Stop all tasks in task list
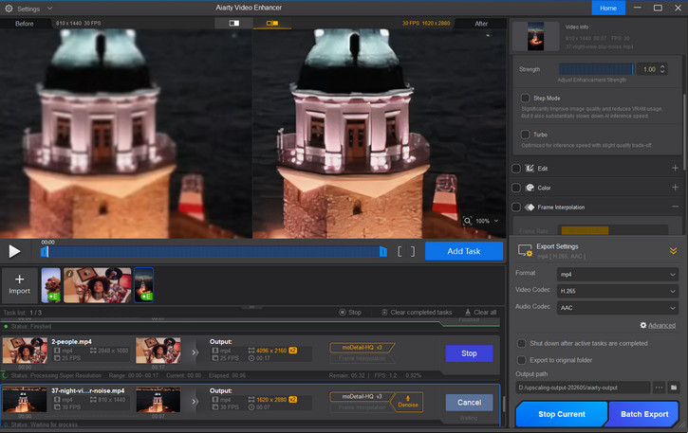688x433 pixels. point(350,313)
